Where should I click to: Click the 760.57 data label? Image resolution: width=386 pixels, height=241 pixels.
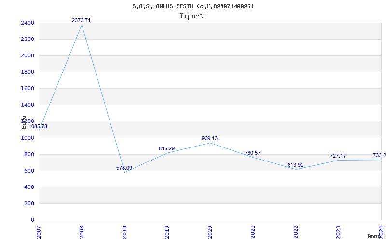252,153
